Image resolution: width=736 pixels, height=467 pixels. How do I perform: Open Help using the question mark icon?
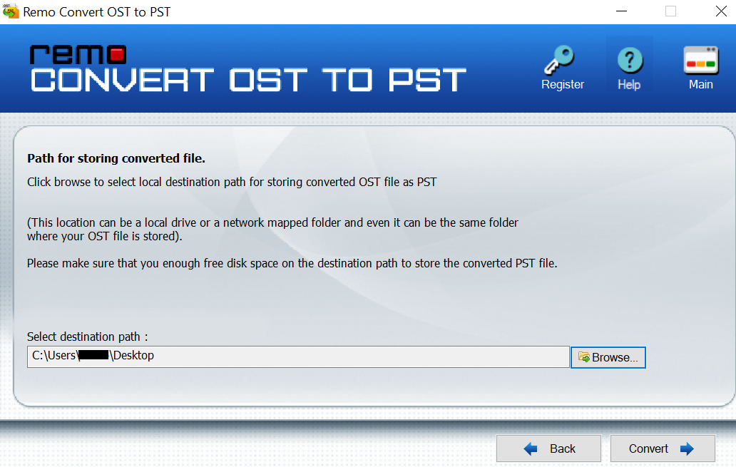630,59
